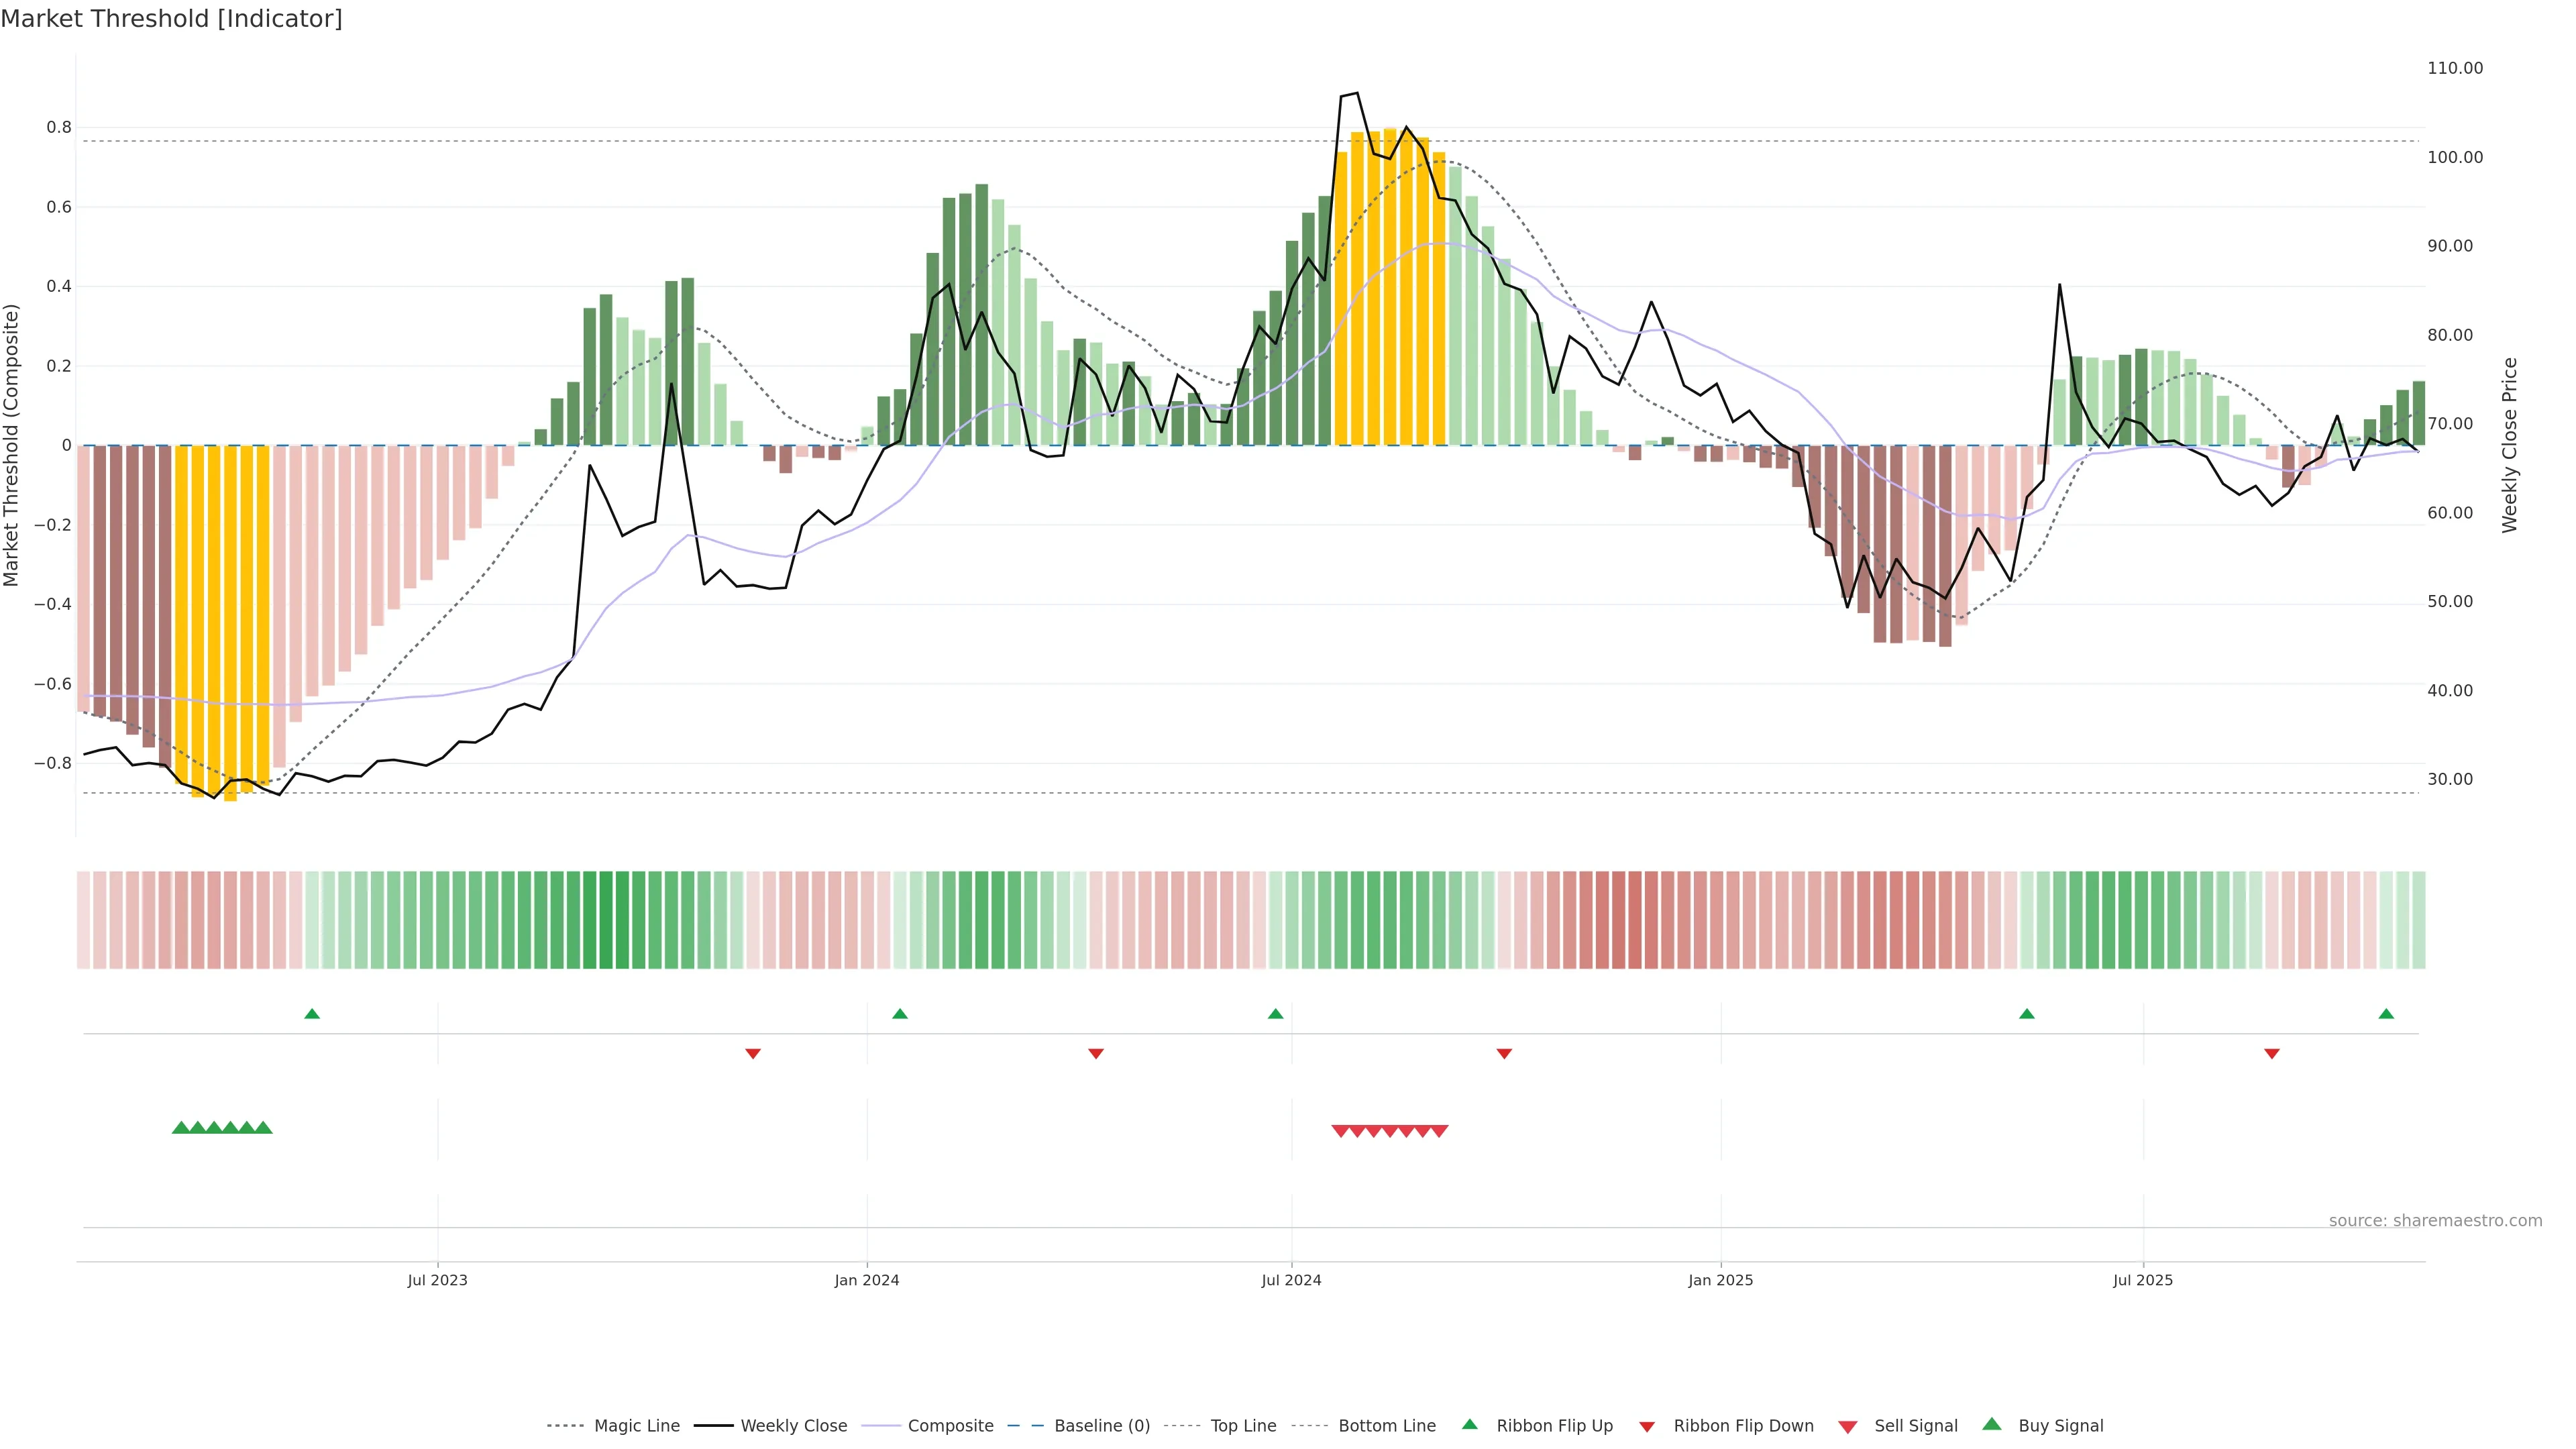
Task: Click the Sell Signal legend triangle icon
Action: pos(1847,1427)
